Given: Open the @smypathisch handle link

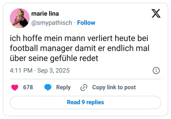Looking at the screenshot, I should (52, 23).
